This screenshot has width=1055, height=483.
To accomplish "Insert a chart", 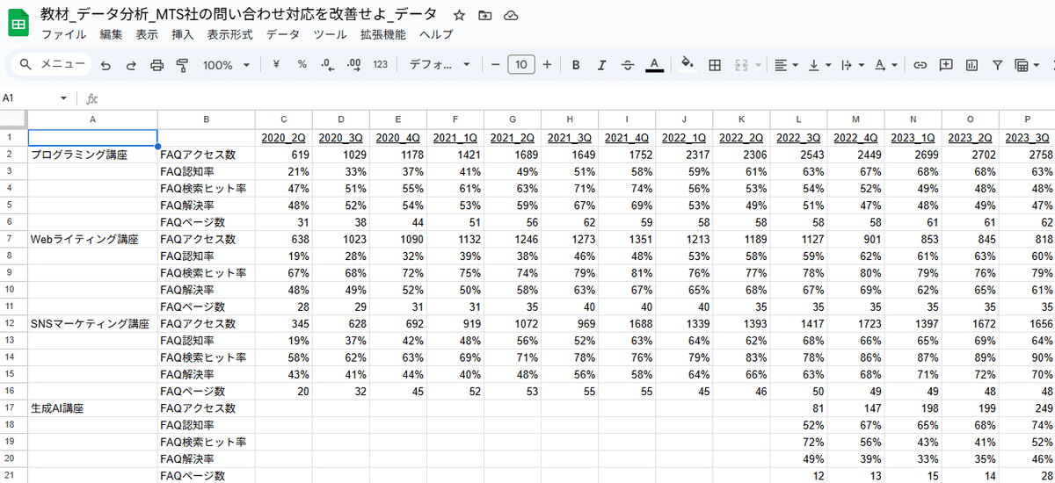I will 971,65.
